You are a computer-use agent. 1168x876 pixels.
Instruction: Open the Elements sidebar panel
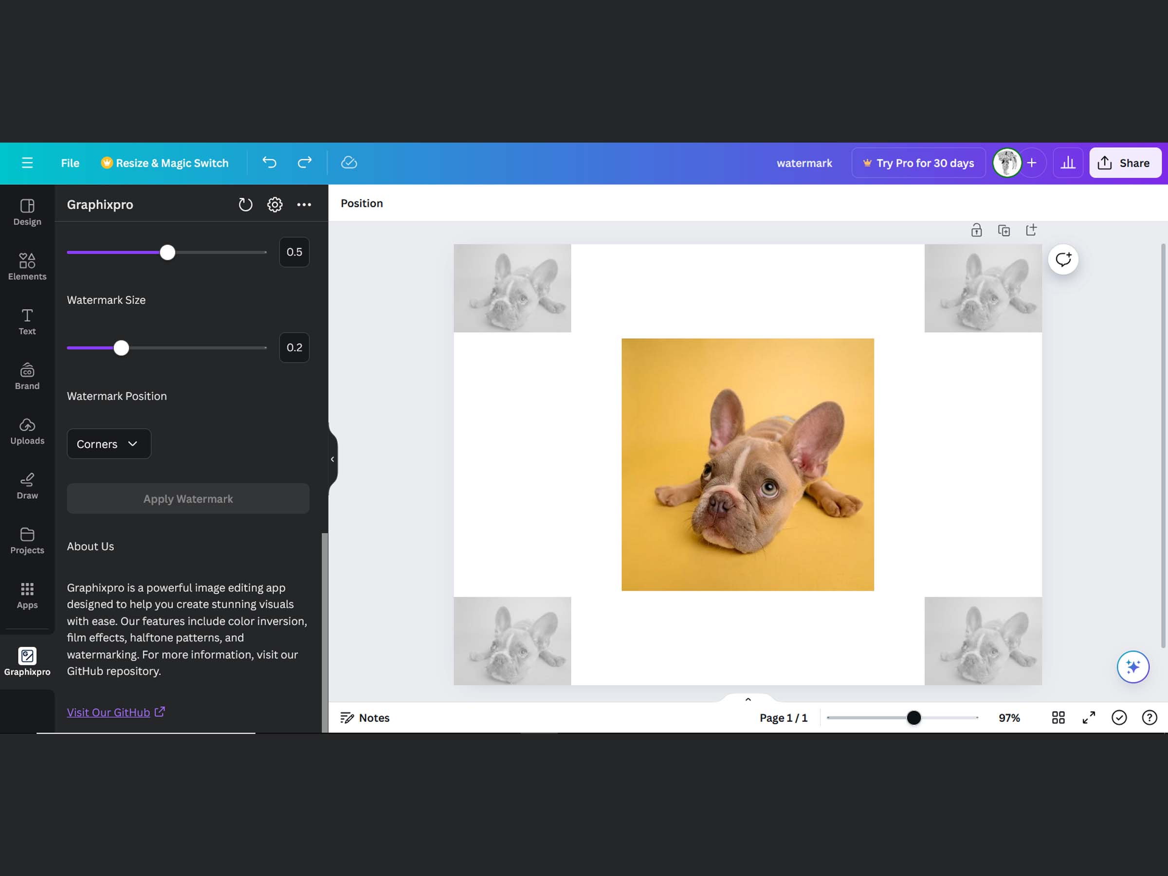pos(27,266)
